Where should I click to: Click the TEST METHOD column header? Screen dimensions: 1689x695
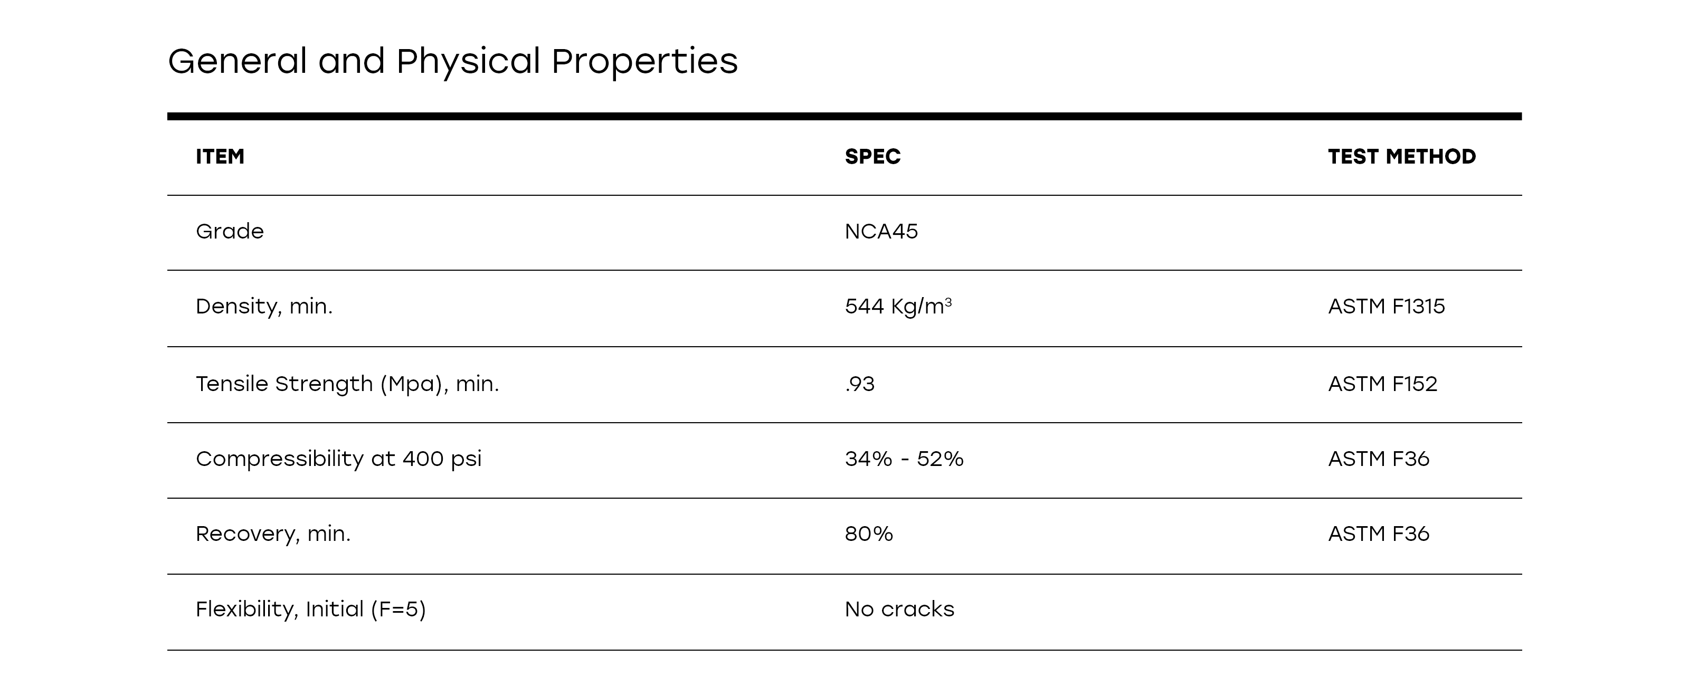1401,157
